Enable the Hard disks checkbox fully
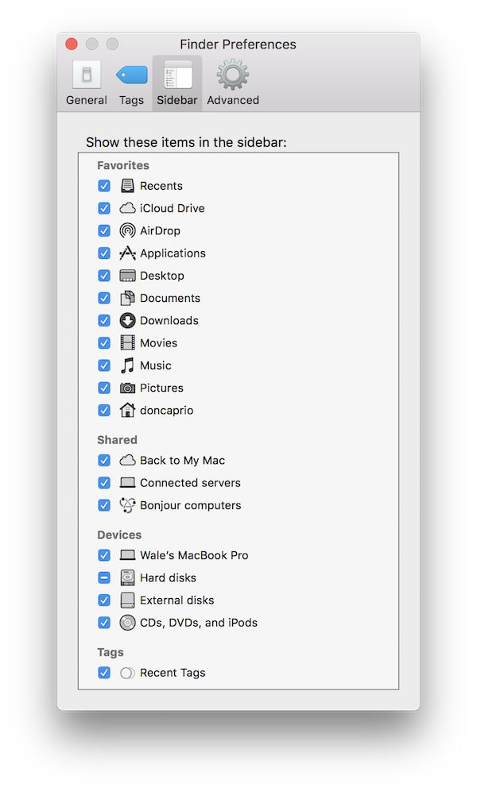 [x=103, y=578]
